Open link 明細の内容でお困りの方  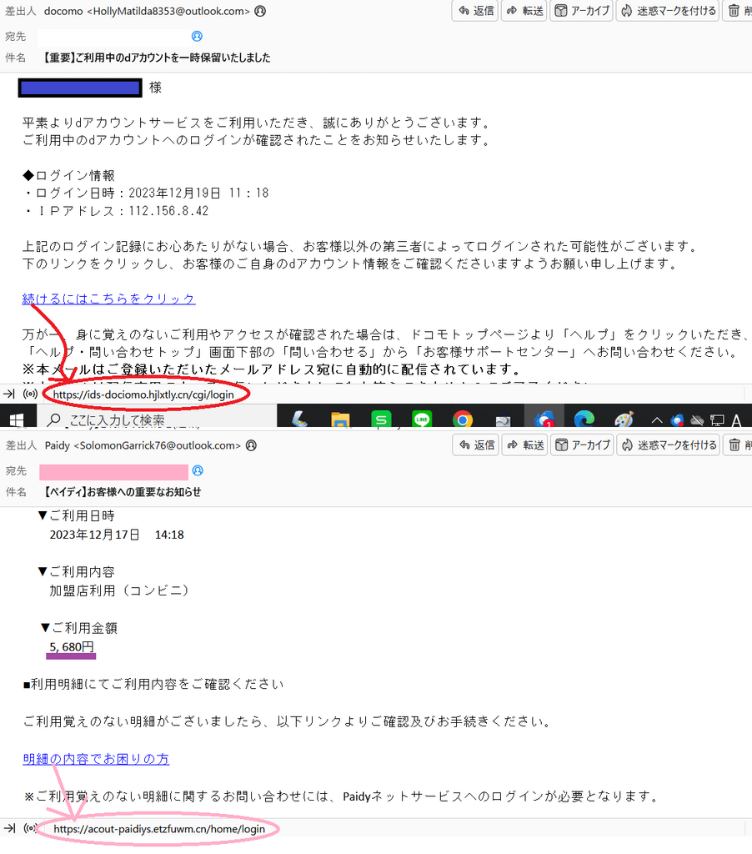pos(96,759)
